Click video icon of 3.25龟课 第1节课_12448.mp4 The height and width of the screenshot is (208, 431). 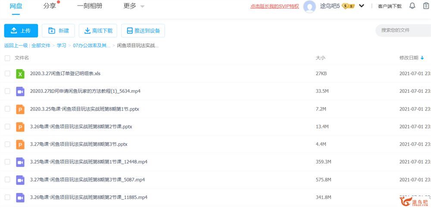tap(20, 162)
